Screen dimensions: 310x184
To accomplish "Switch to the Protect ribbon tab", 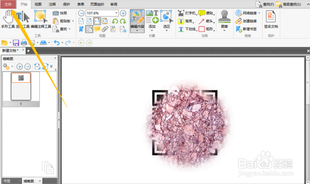I will (x=66, y=4).
